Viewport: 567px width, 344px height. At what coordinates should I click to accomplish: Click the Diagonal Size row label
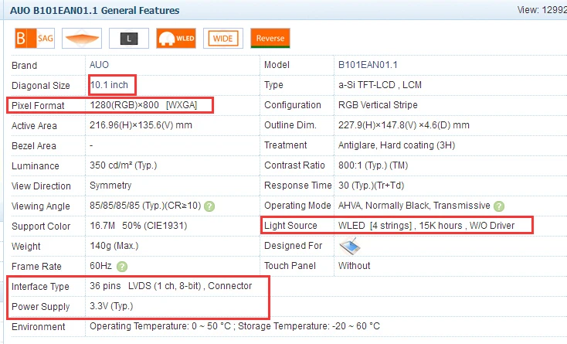[x=40, y=86]
